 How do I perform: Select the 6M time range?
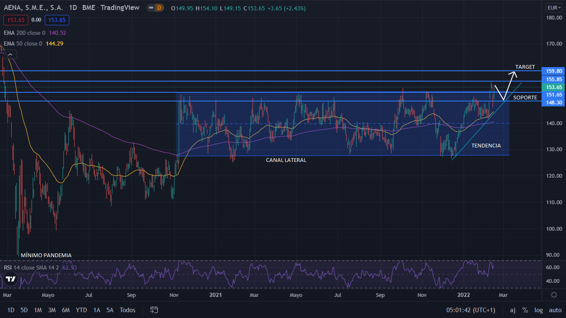tap(65, 310)
